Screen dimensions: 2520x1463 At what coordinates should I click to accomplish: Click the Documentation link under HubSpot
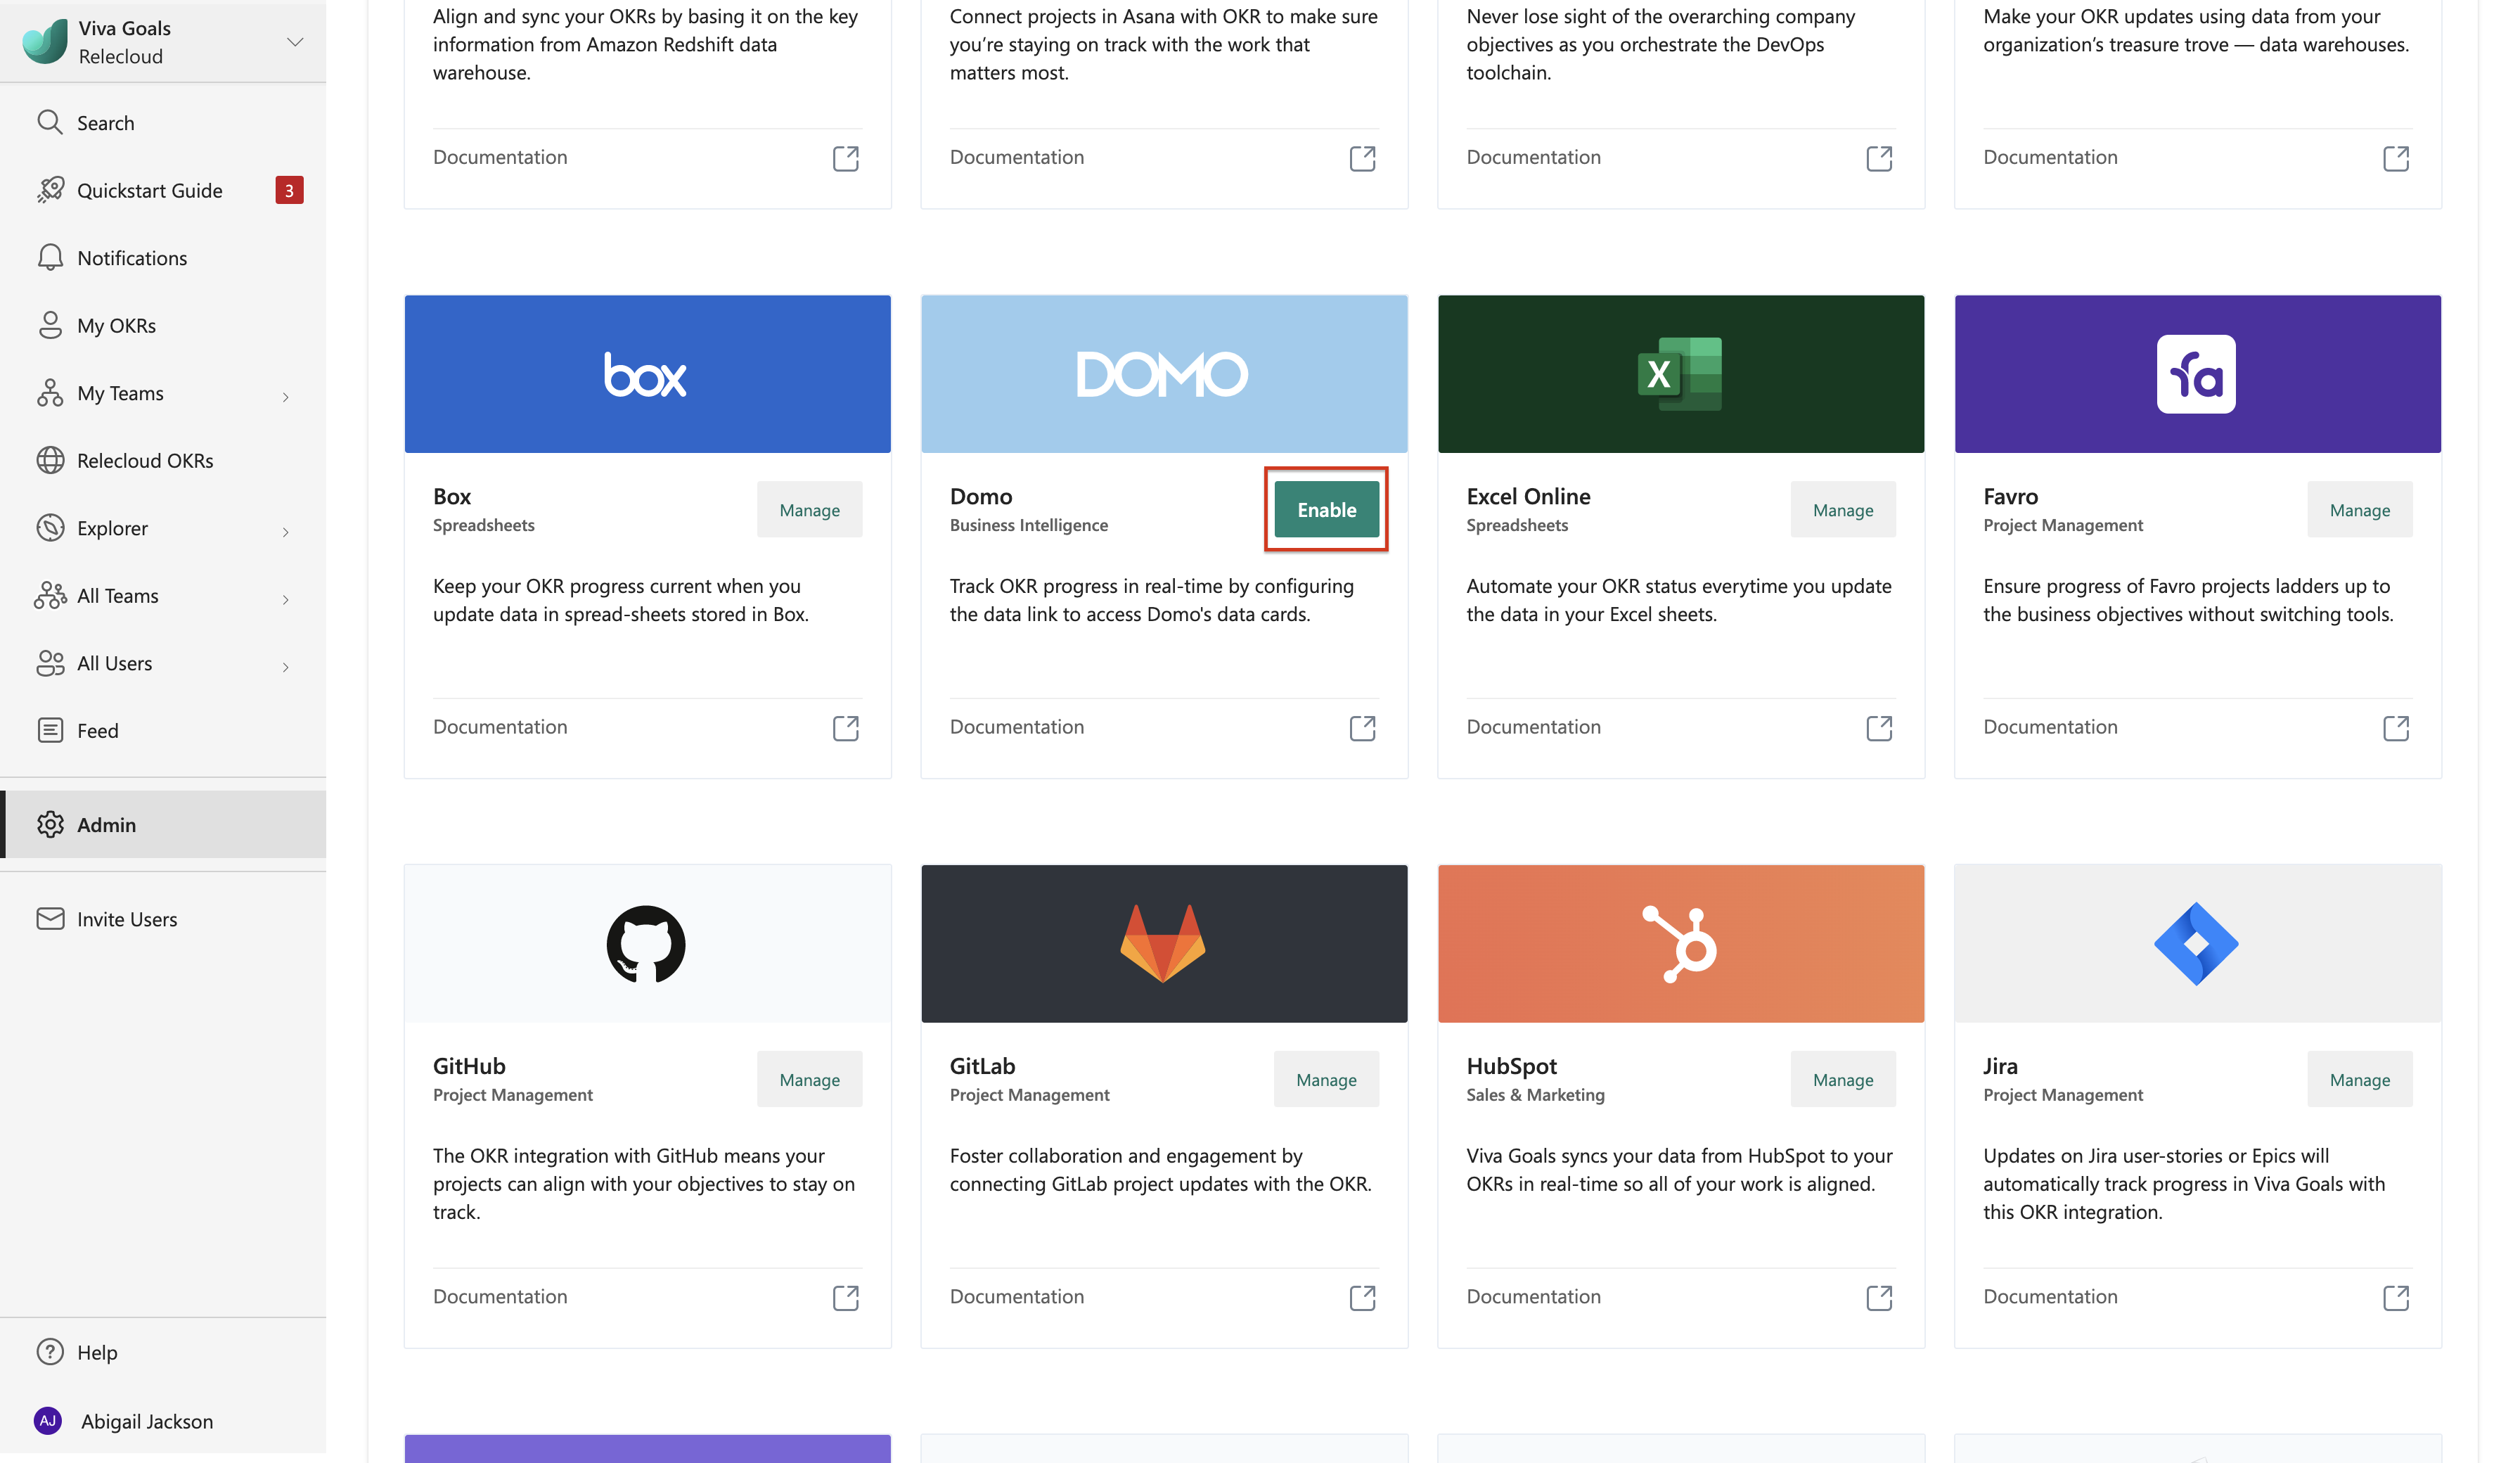[1533, 1296]
